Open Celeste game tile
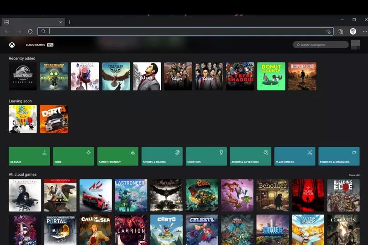Image resolution: width=368 pixels, height=245 pixels. [202, 230]
